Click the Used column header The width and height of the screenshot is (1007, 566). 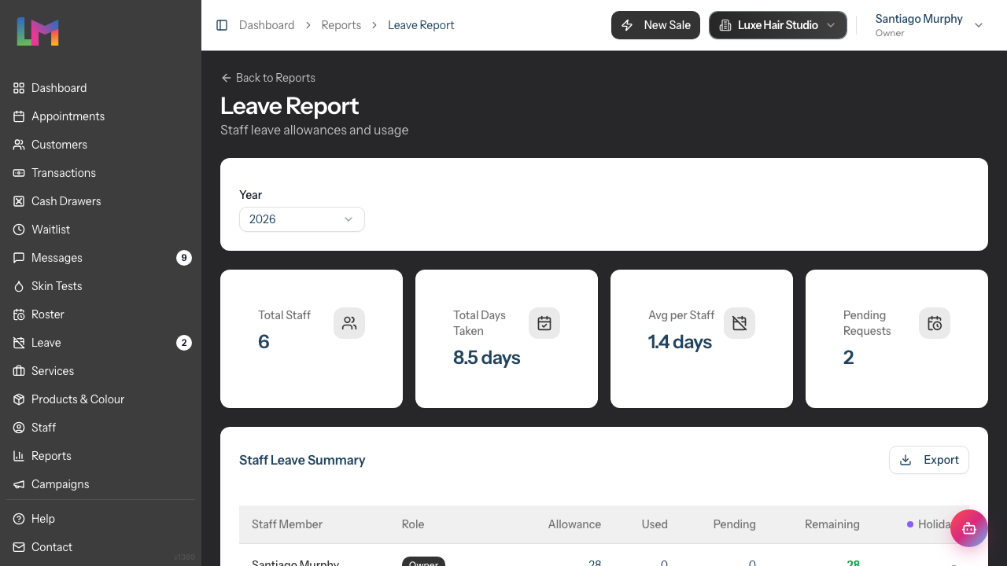(x=655, y=524)
